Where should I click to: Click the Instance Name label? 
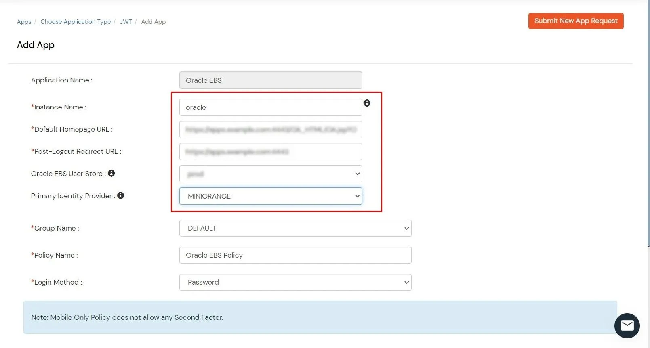pyautogui.click(x=59, y=107)
